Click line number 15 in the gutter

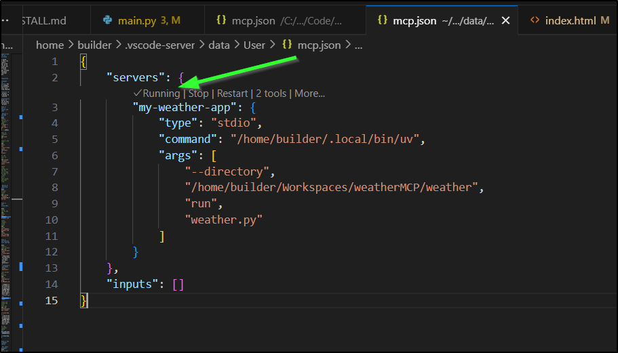(52, 300)
